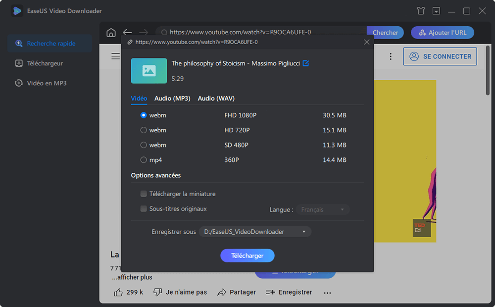Open the YouTube three-dot settings icon
The height and width of the screenshot is (307, 495).
391,56
